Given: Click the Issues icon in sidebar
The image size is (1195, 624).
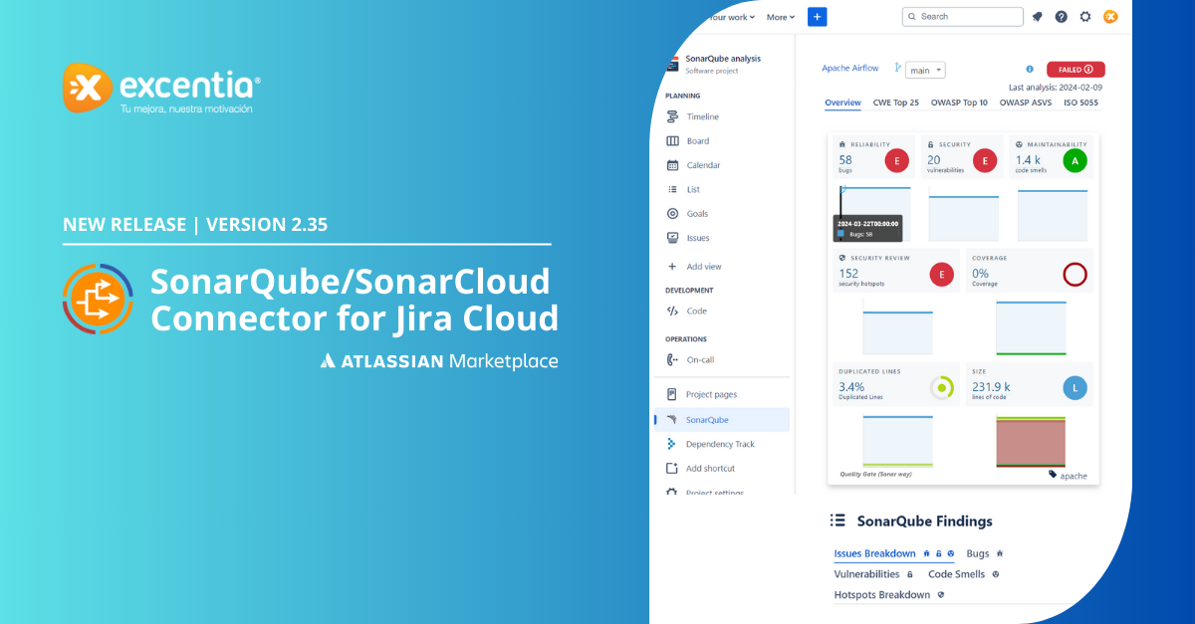Looking at the screenshot, I should (673, 238).
